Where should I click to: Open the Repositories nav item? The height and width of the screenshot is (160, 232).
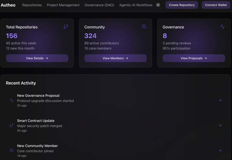[32, 5]
